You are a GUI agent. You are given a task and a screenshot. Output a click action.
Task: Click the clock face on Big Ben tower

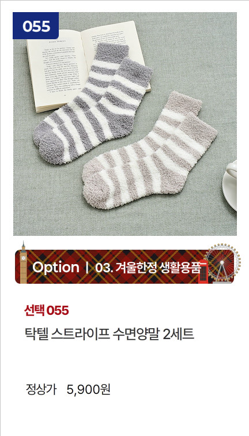click(x=23, y=258)
